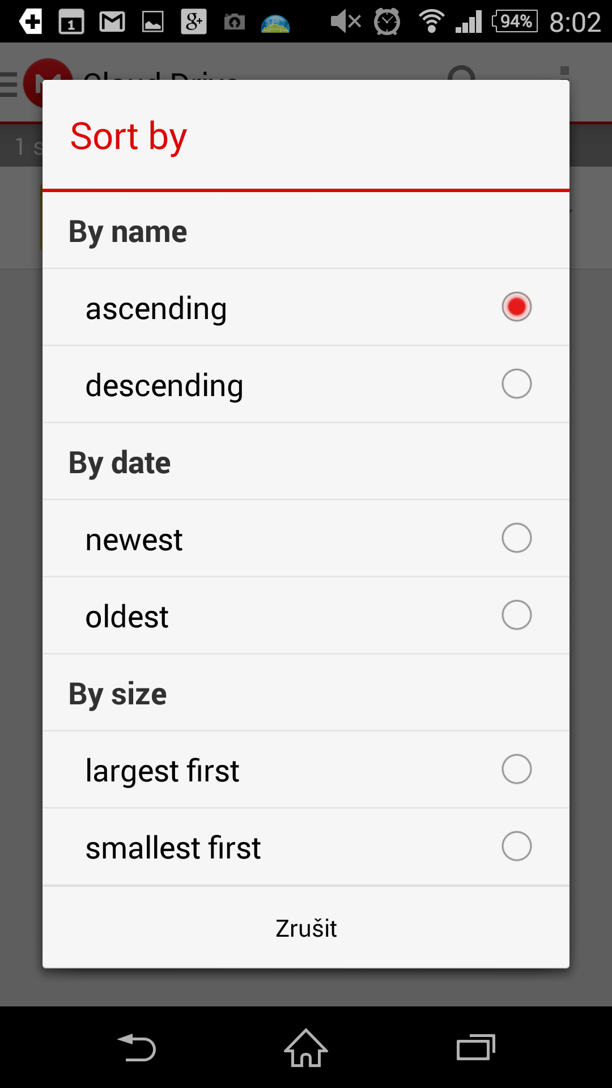612x1088 pixels.
Task: Tap the photo gallery notification icon
Action: 153,22
